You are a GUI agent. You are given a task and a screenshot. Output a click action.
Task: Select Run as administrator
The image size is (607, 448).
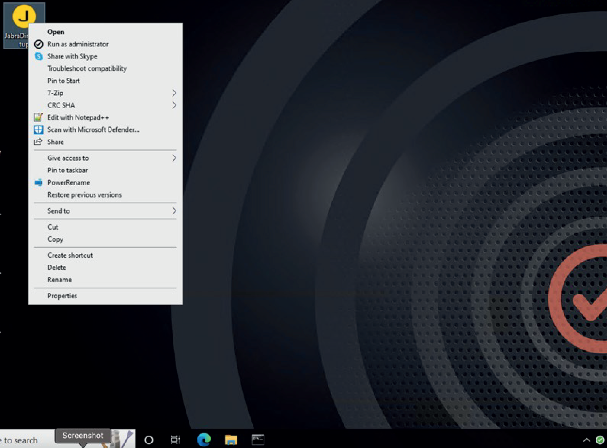(105, 44)
